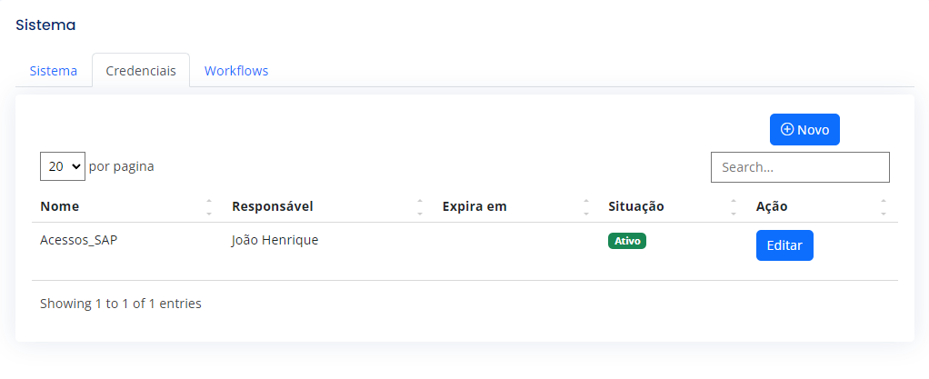
Task: Click the João Henrique cell
Action: pyautogui.click(x=275, y=241)
